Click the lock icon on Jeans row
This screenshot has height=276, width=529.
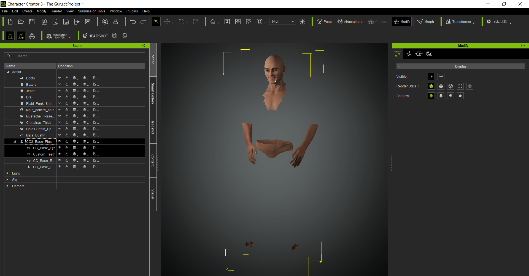pos(67,91)
